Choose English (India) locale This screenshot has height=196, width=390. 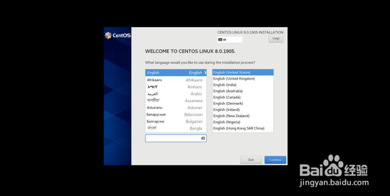point(243,85)
